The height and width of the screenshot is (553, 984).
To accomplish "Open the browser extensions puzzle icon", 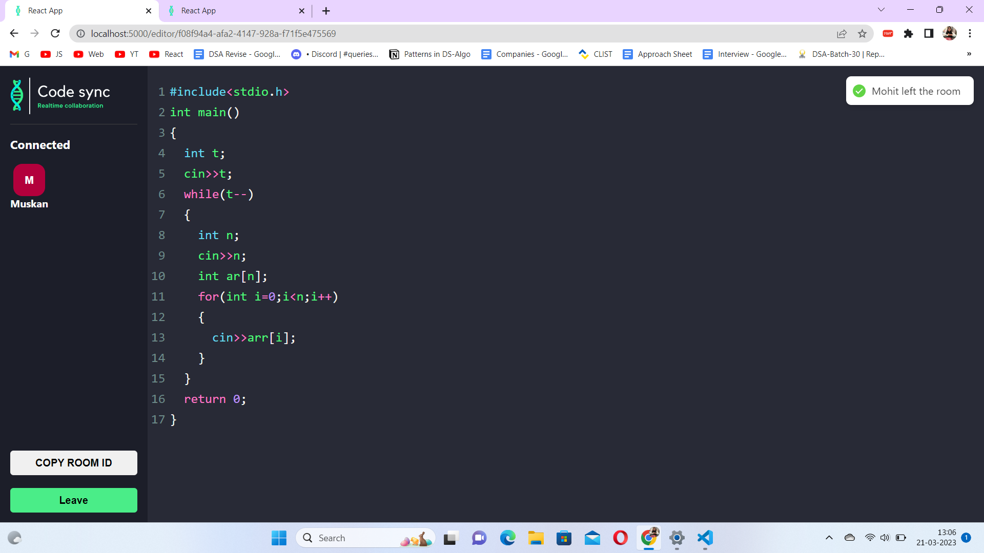I will (909, 33).
